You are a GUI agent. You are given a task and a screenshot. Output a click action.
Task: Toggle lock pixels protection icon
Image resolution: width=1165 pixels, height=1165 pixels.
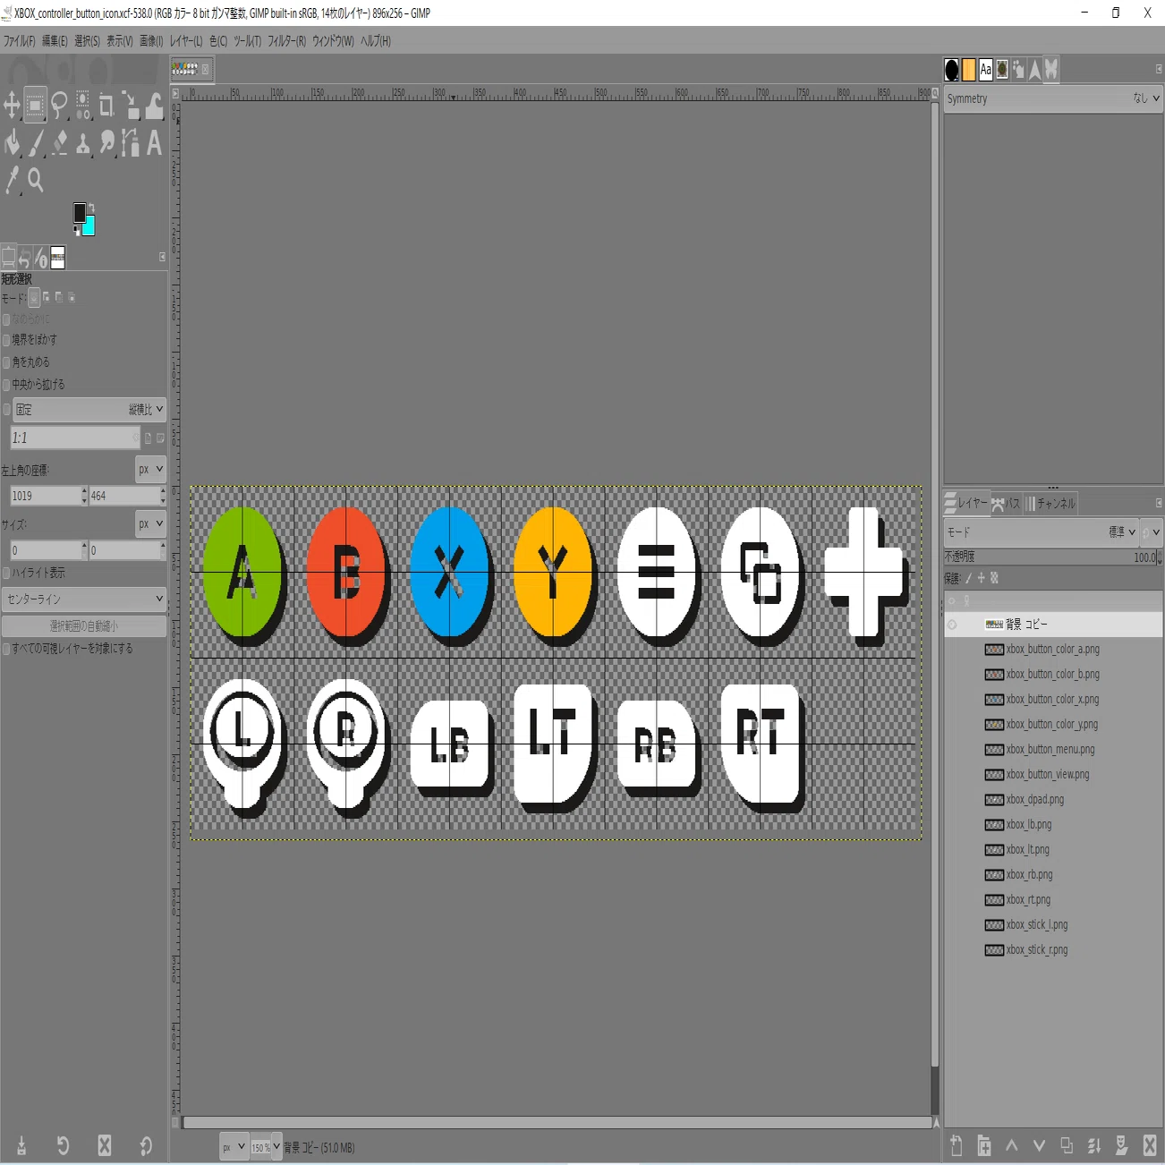[x=968, y=578]
